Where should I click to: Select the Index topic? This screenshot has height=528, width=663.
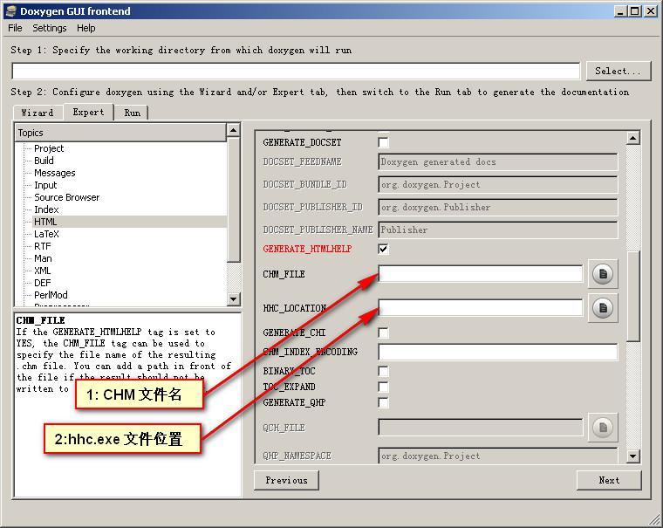pos(46,209)
